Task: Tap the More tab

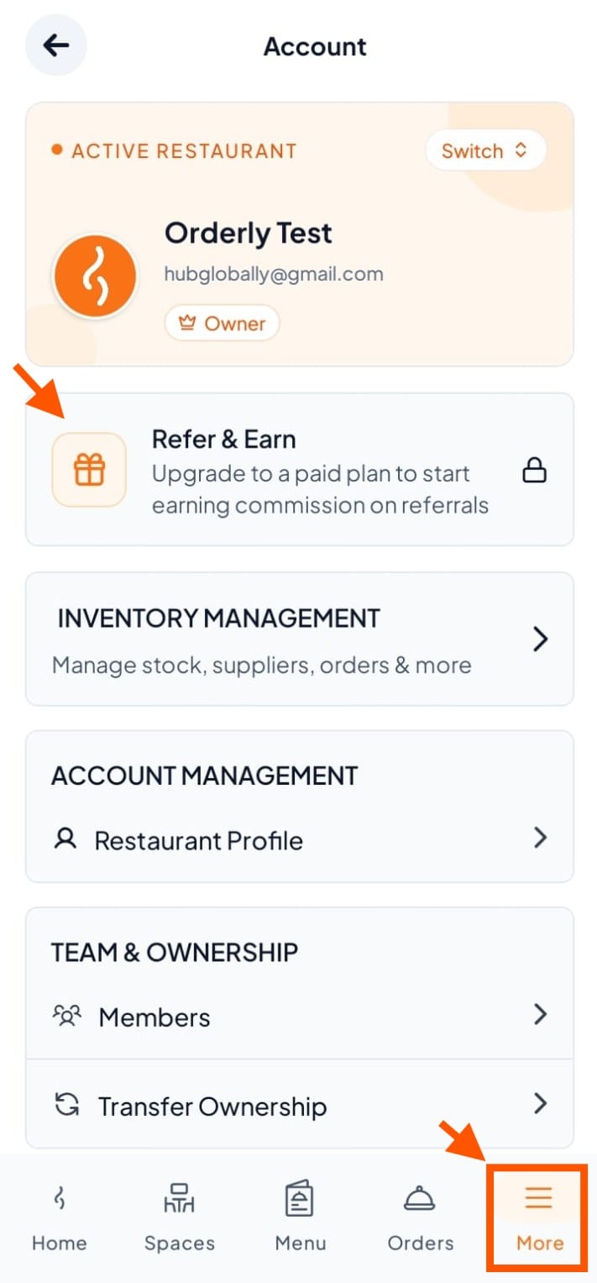Action: (x=538, y=1217)
